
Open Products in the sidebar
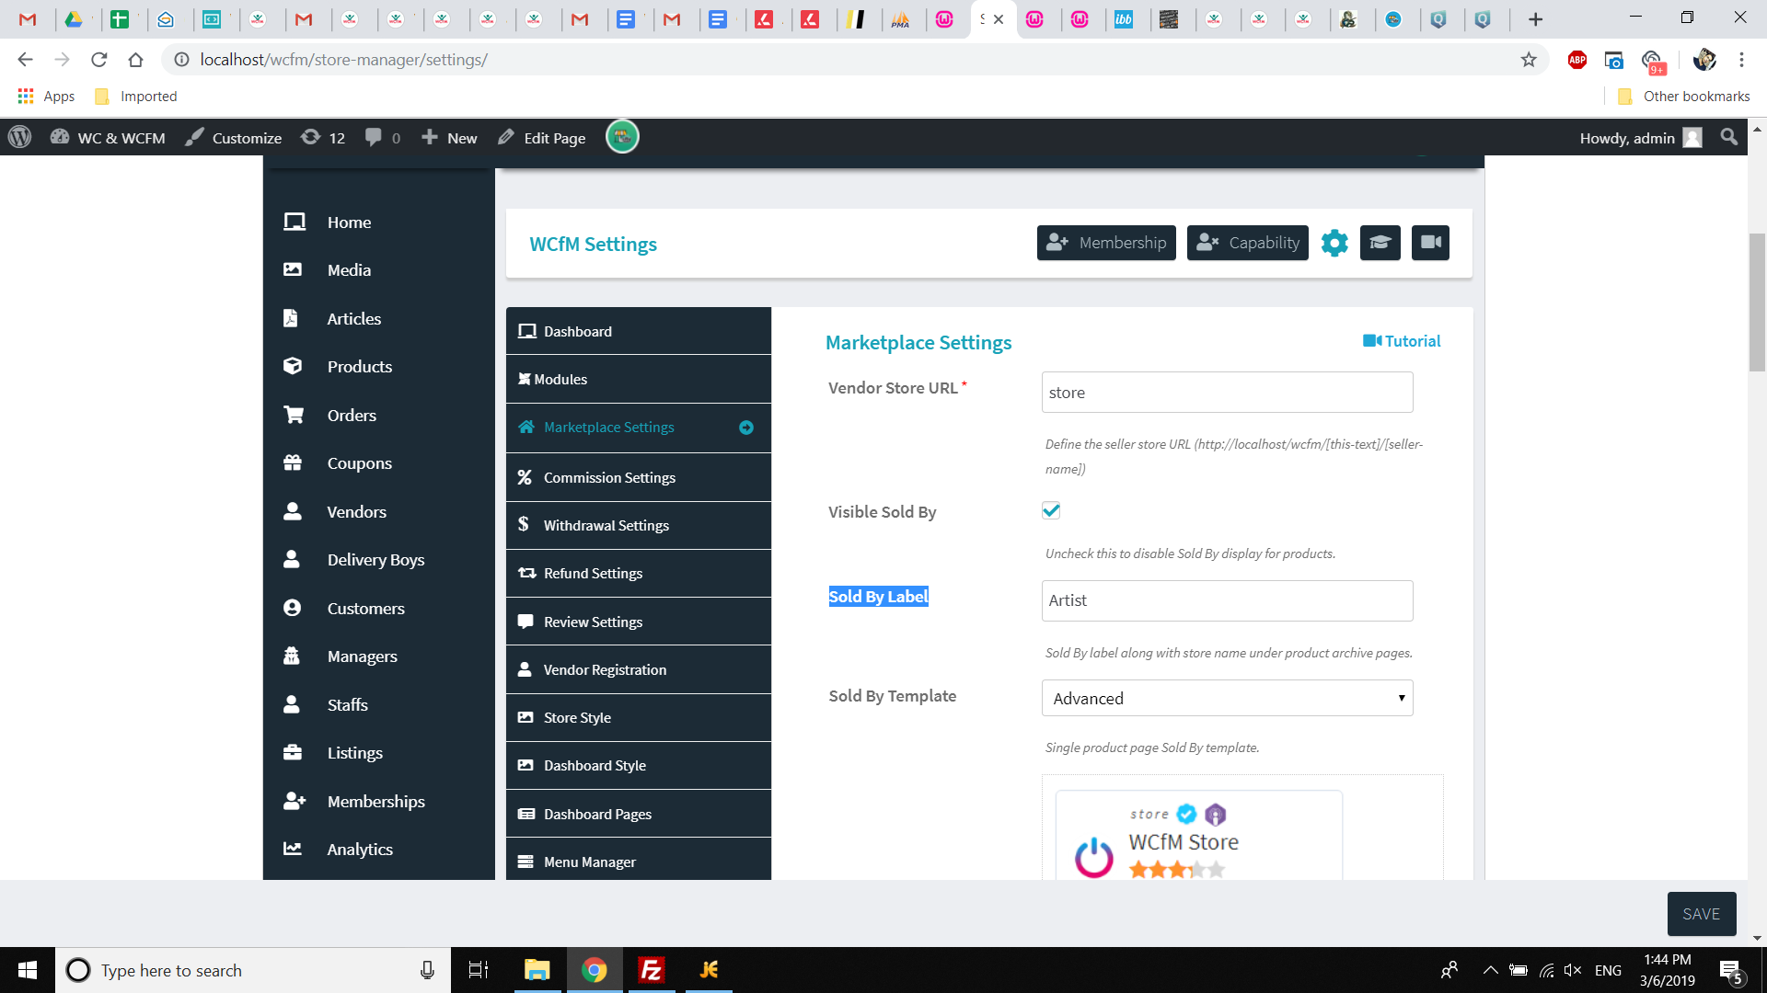click(x=379, y=366)
